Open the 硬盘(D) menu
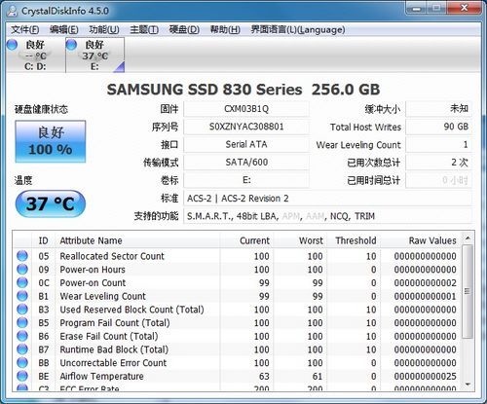The width and height of the screenshot is (487, 404). point(184,30)
